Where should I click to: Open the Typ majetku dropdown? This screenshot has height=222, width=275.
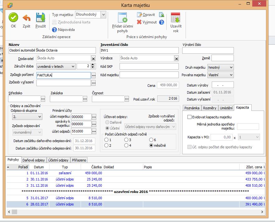point(103,15)
